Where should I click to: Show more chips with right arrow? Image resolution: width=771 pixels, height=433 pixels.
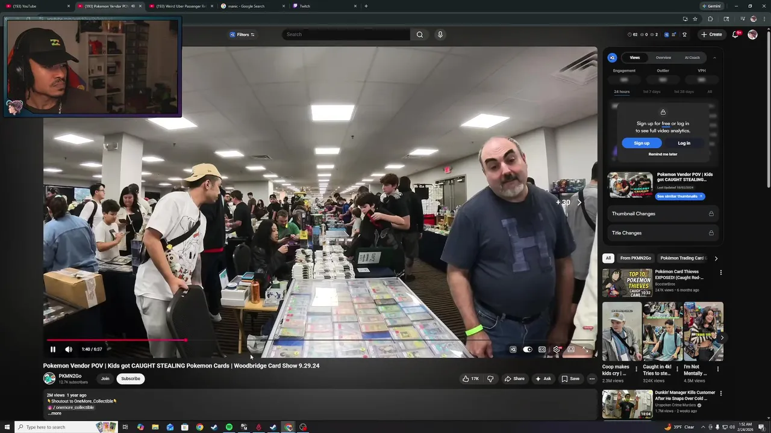[x=716, y=259]
